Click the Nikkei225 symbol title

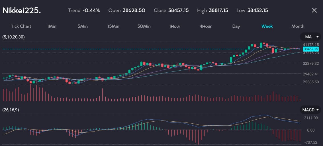[22, 10]
